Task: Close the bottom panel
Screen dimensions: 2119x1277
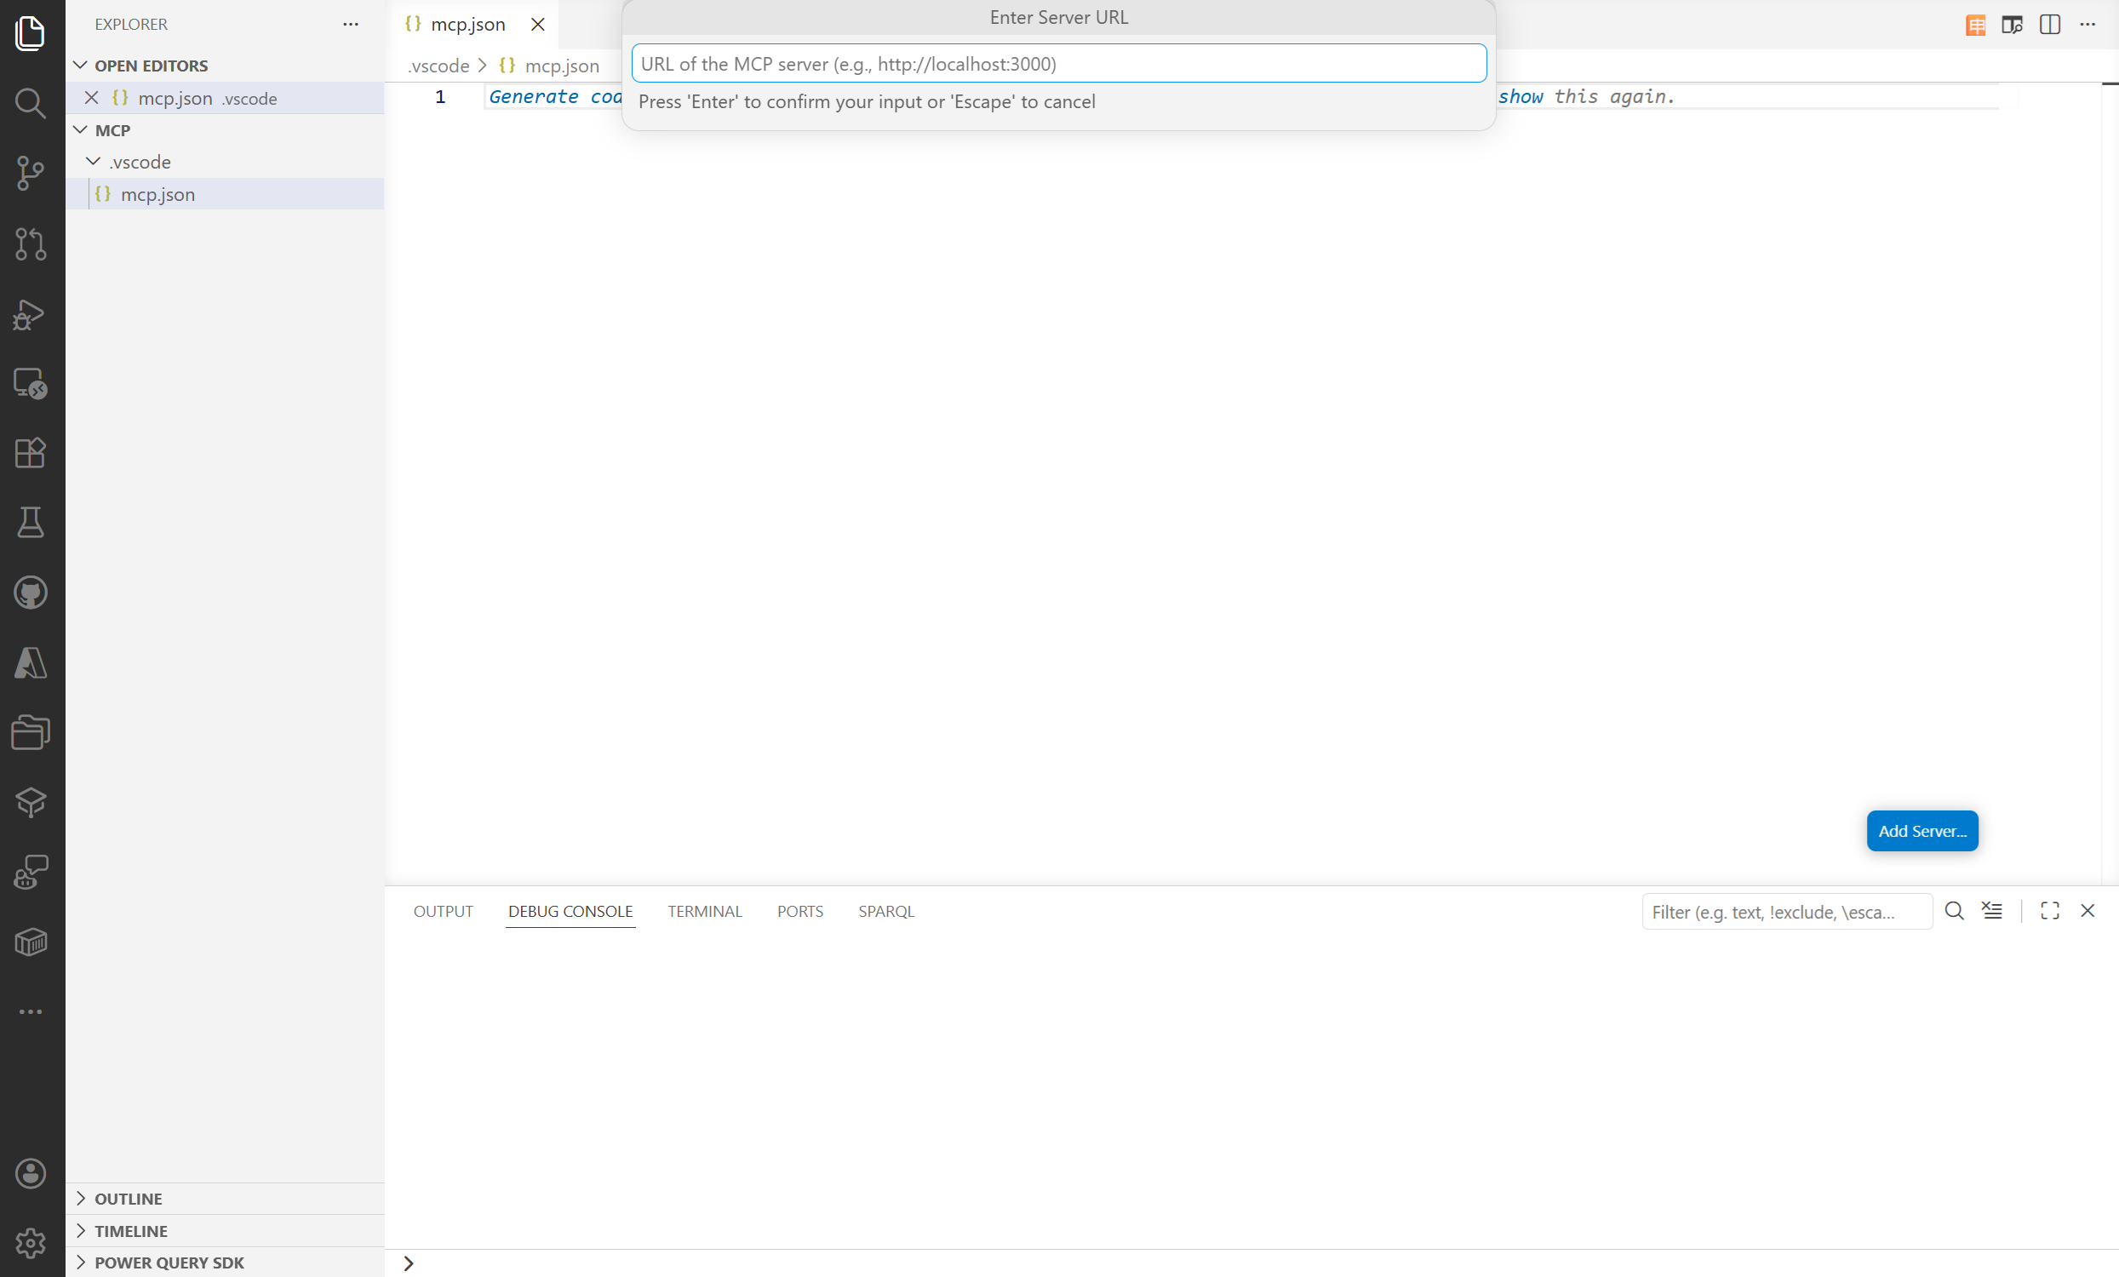Action: point(2088,911)
